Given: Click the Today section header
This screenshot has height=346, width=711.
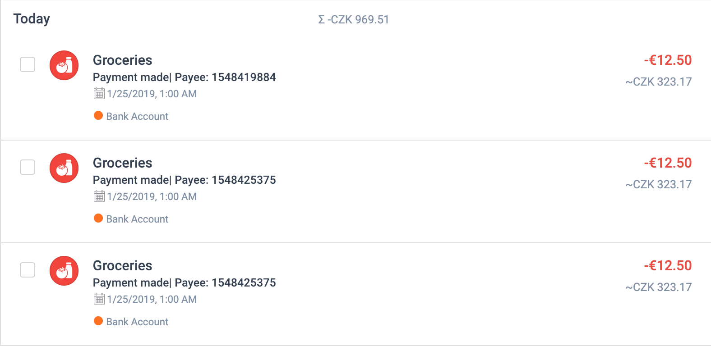Looking at the screenshot, I should click(32, 19).
